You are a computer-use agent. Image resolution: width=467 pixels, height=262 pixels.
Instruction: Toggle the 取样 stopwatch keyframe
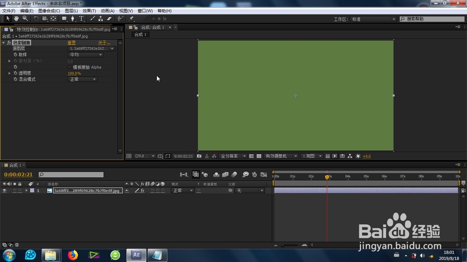pyautogui.click(x=15, y=55)
